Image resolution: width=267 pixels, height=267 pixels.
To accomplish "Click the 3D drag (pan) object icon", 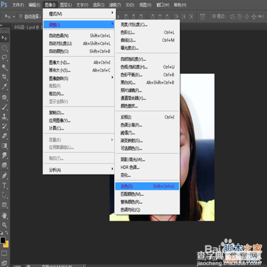I will [x=247, y=17].
